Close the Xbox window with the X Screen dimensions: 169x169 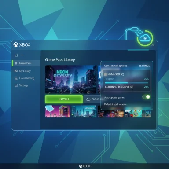click(x=153, y=44)
